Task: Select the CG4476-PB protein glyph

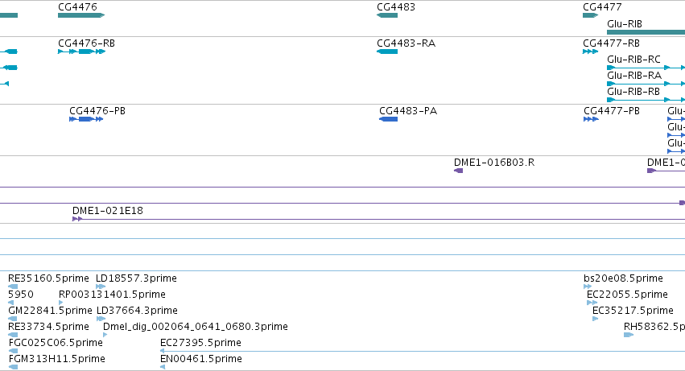Action: coord(86,119)
